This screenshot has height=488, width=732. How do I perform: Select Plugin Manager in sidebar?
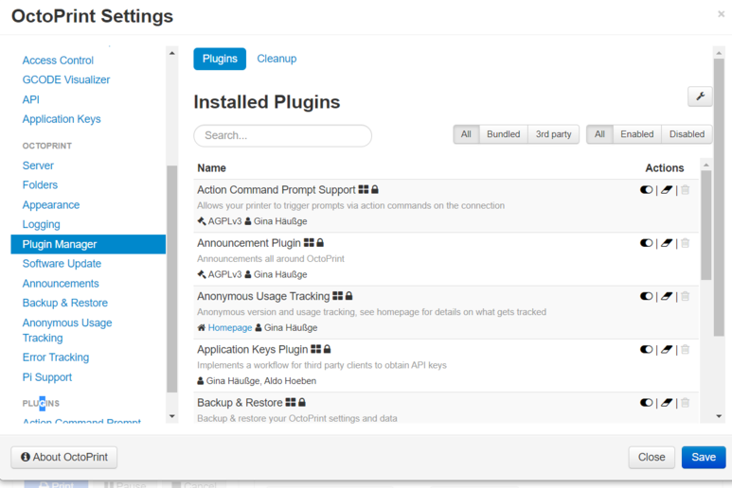(88, 244)
